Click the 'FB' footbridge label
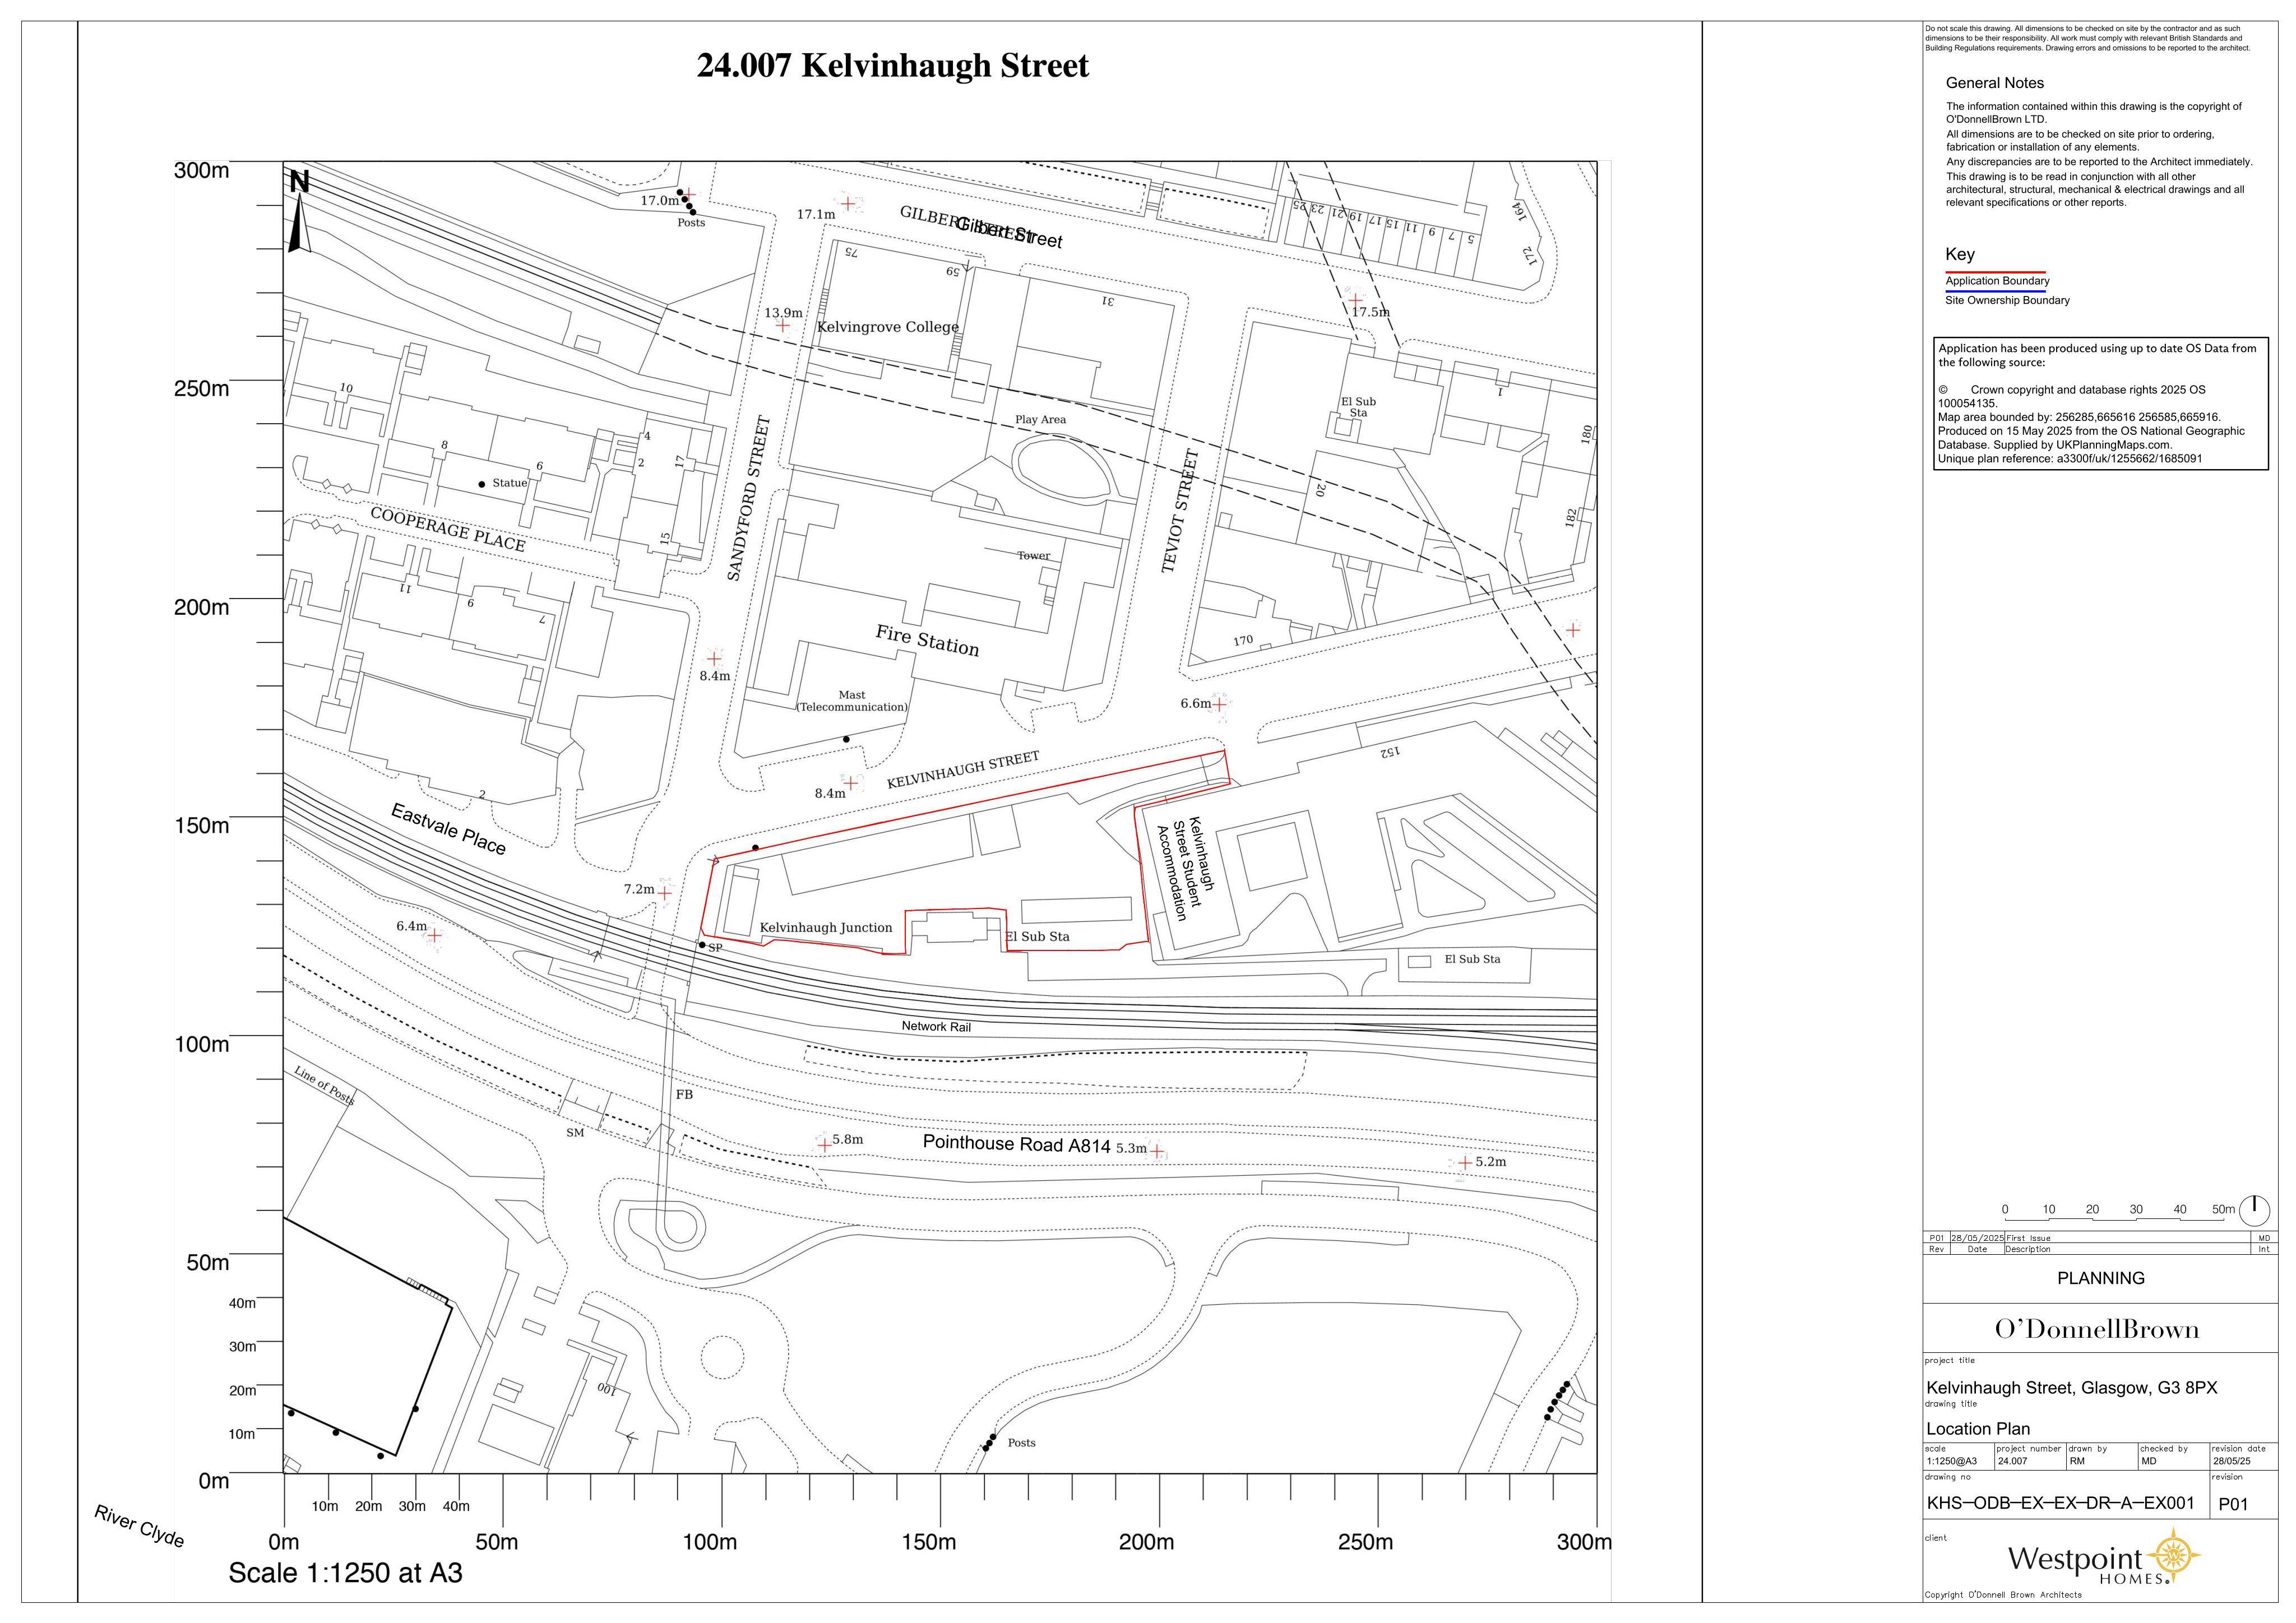 [x=684, y=1095]
